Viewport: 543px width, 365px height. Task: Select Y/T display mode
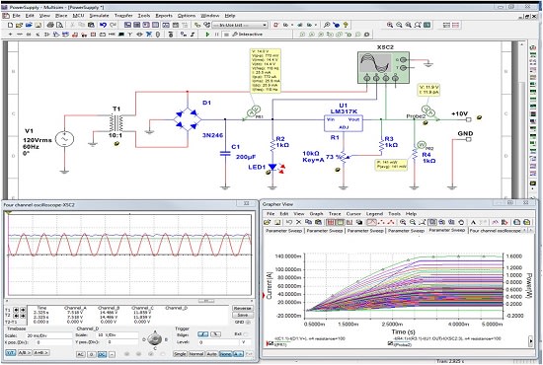11,353
